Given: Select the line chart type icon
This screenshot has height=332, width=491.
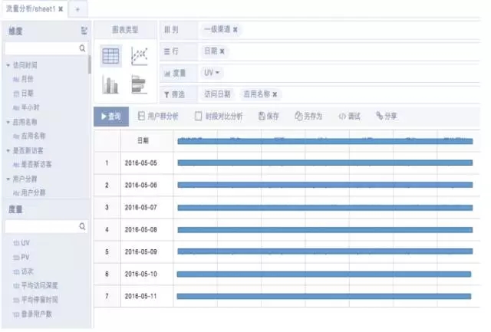Looking at the screenshot, I should pyautogui.click(x=139, y=56).
